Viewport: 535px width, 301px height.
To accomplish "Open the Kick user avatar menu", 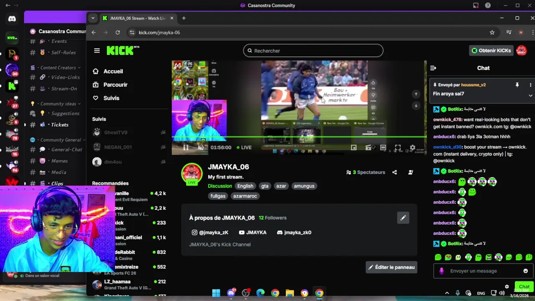I will pyautogui.click(x=521, y=51).
